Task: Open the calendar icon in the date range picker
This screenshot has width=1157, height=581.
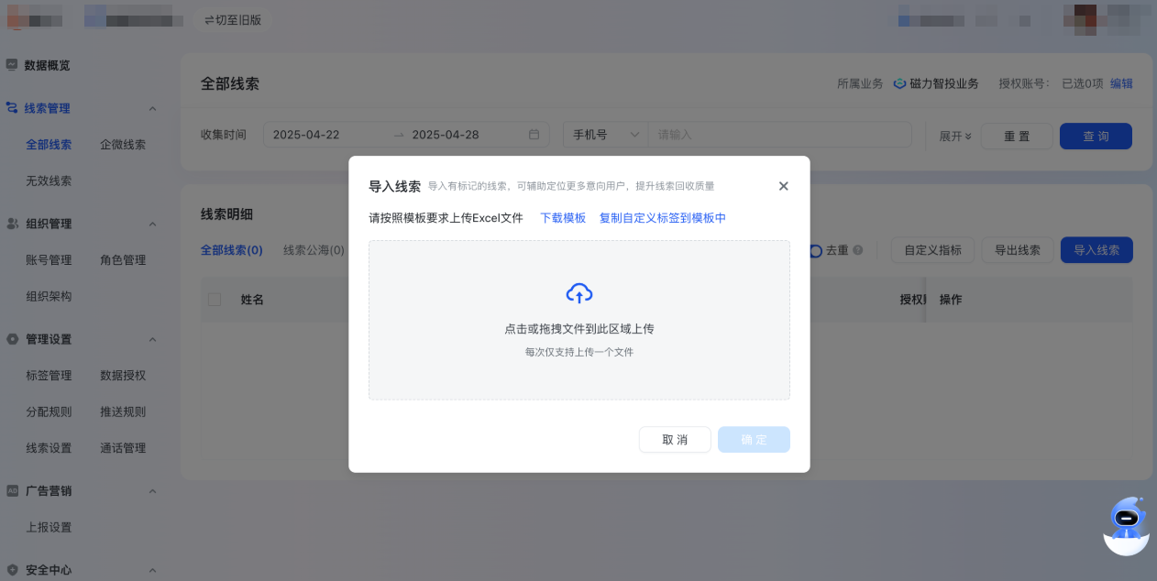Action: [534, 134]
